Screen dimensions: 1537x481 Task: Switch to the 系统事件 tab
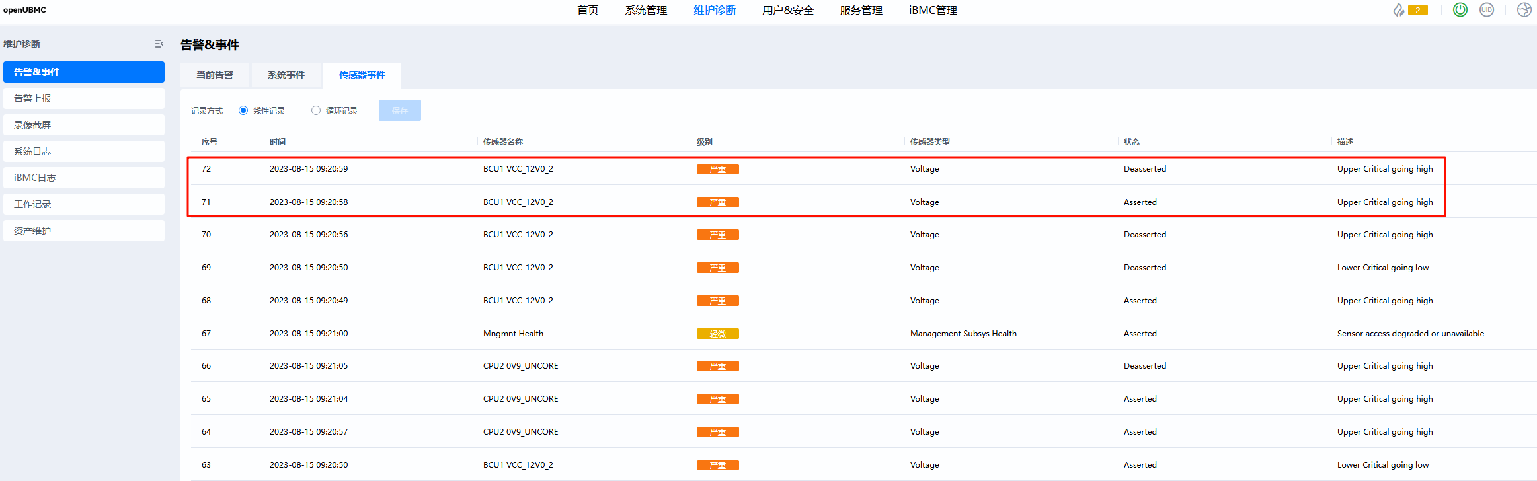[x=286, y=75]
